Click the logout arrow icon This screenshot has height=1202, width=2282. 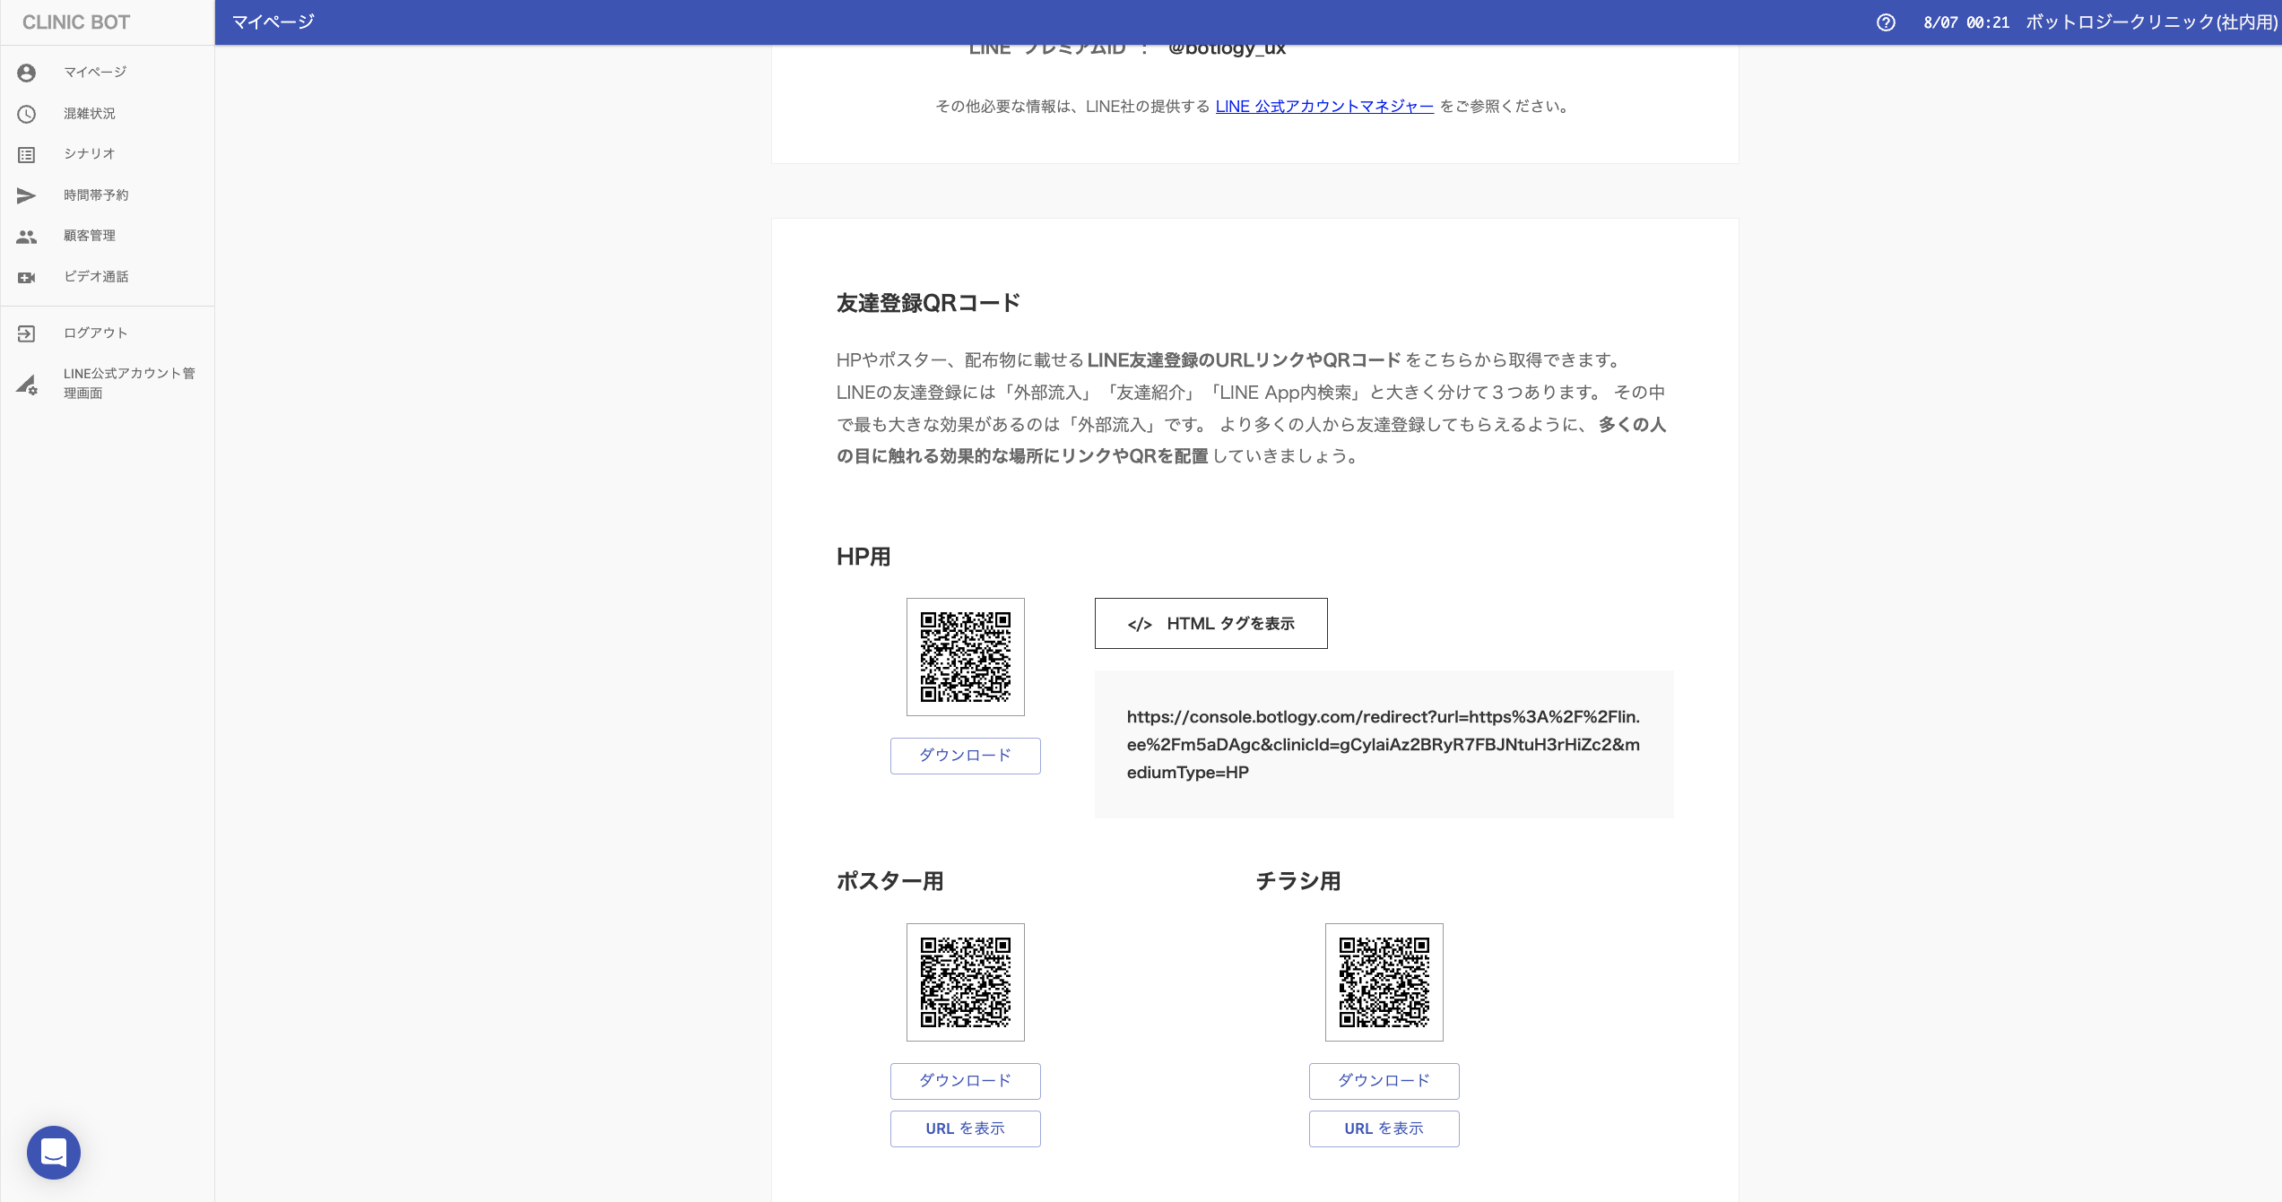tap(27, 333)
